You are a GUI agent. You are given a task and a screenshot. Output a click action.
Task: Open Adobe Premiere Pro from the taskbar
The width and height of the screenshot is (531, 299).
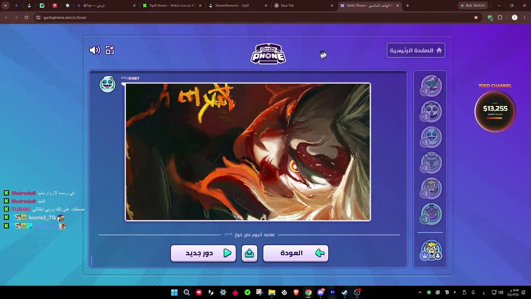[333, 292]
